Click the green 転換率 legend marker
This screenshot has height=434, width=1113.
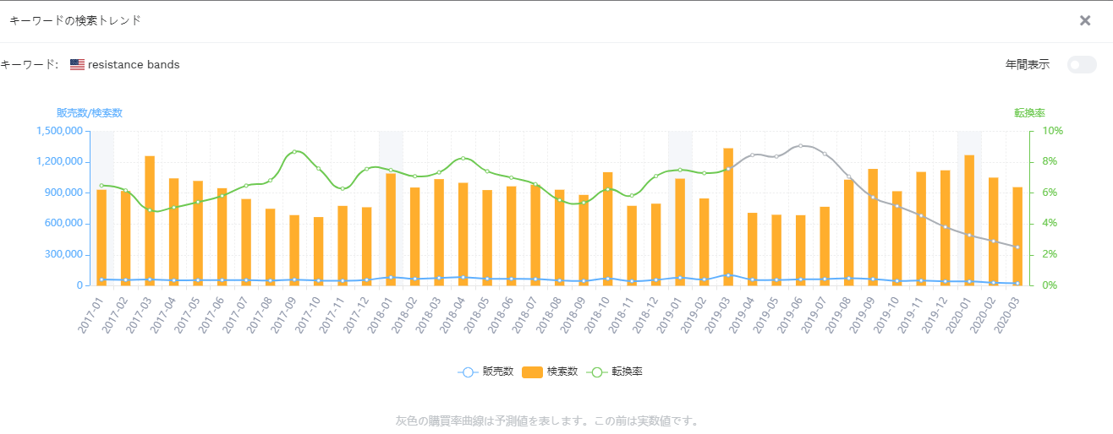(596, 372)
